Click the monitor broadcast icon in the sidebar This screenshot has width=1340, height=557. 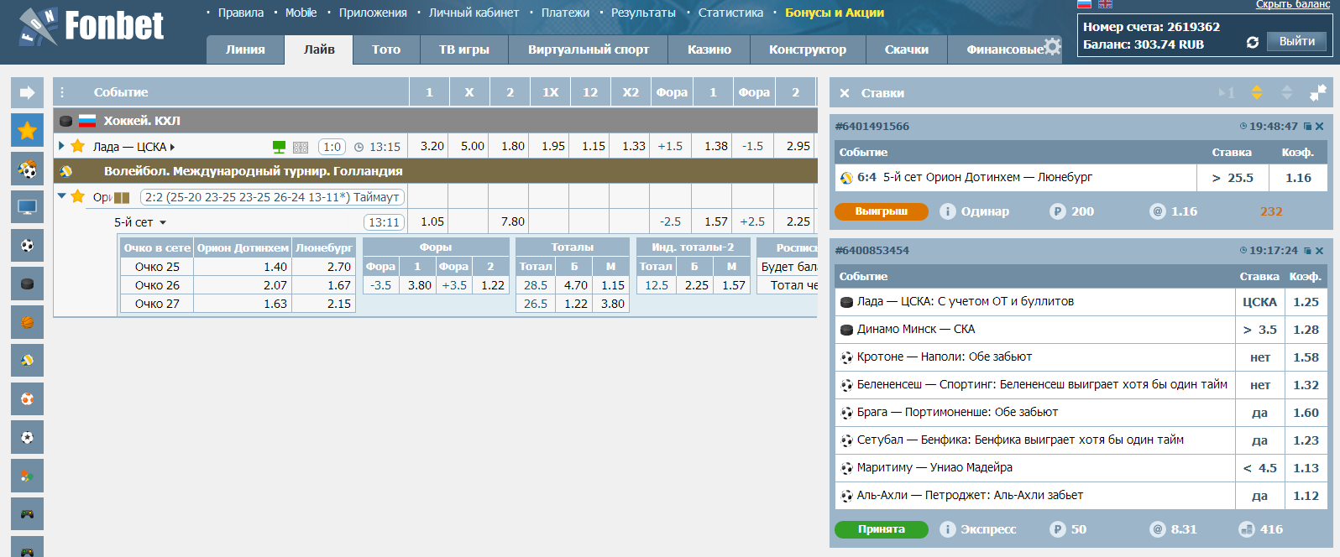tap(27, 207)
